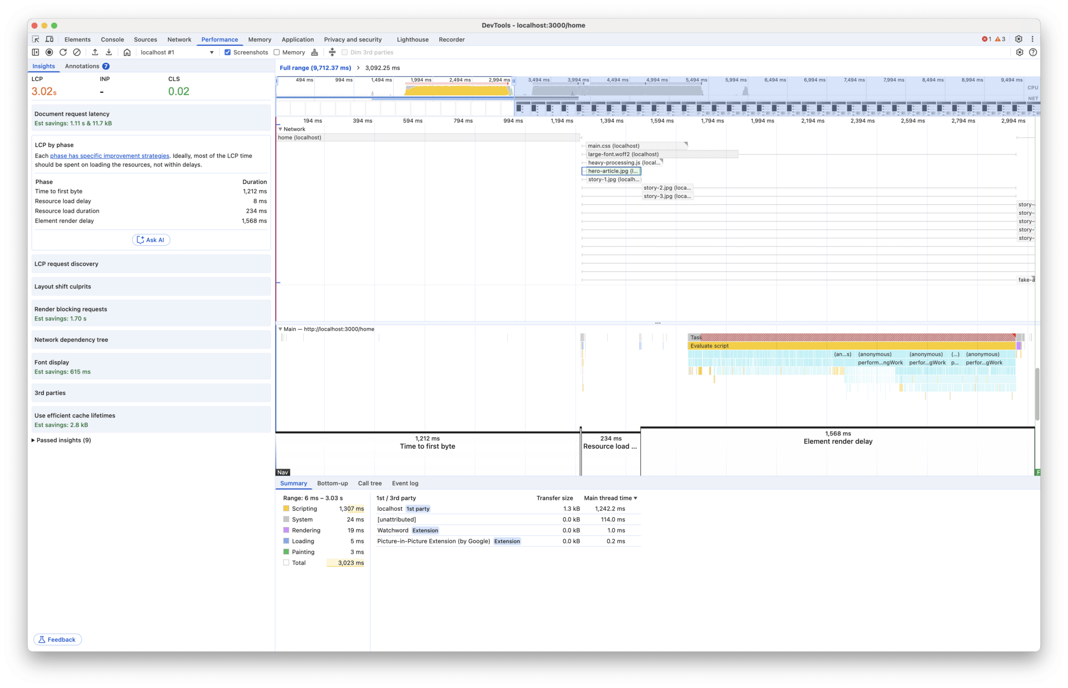Image resolution: width=1068 pixels, height=688 pixels.
Task: Click the upload trace icon
Action: (x=95, y=52)
